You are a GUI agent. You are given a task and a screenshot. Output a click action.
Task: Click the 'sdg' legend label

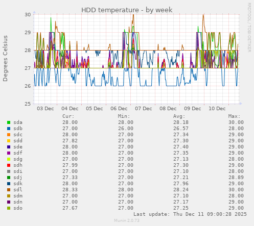pos(18,159)
